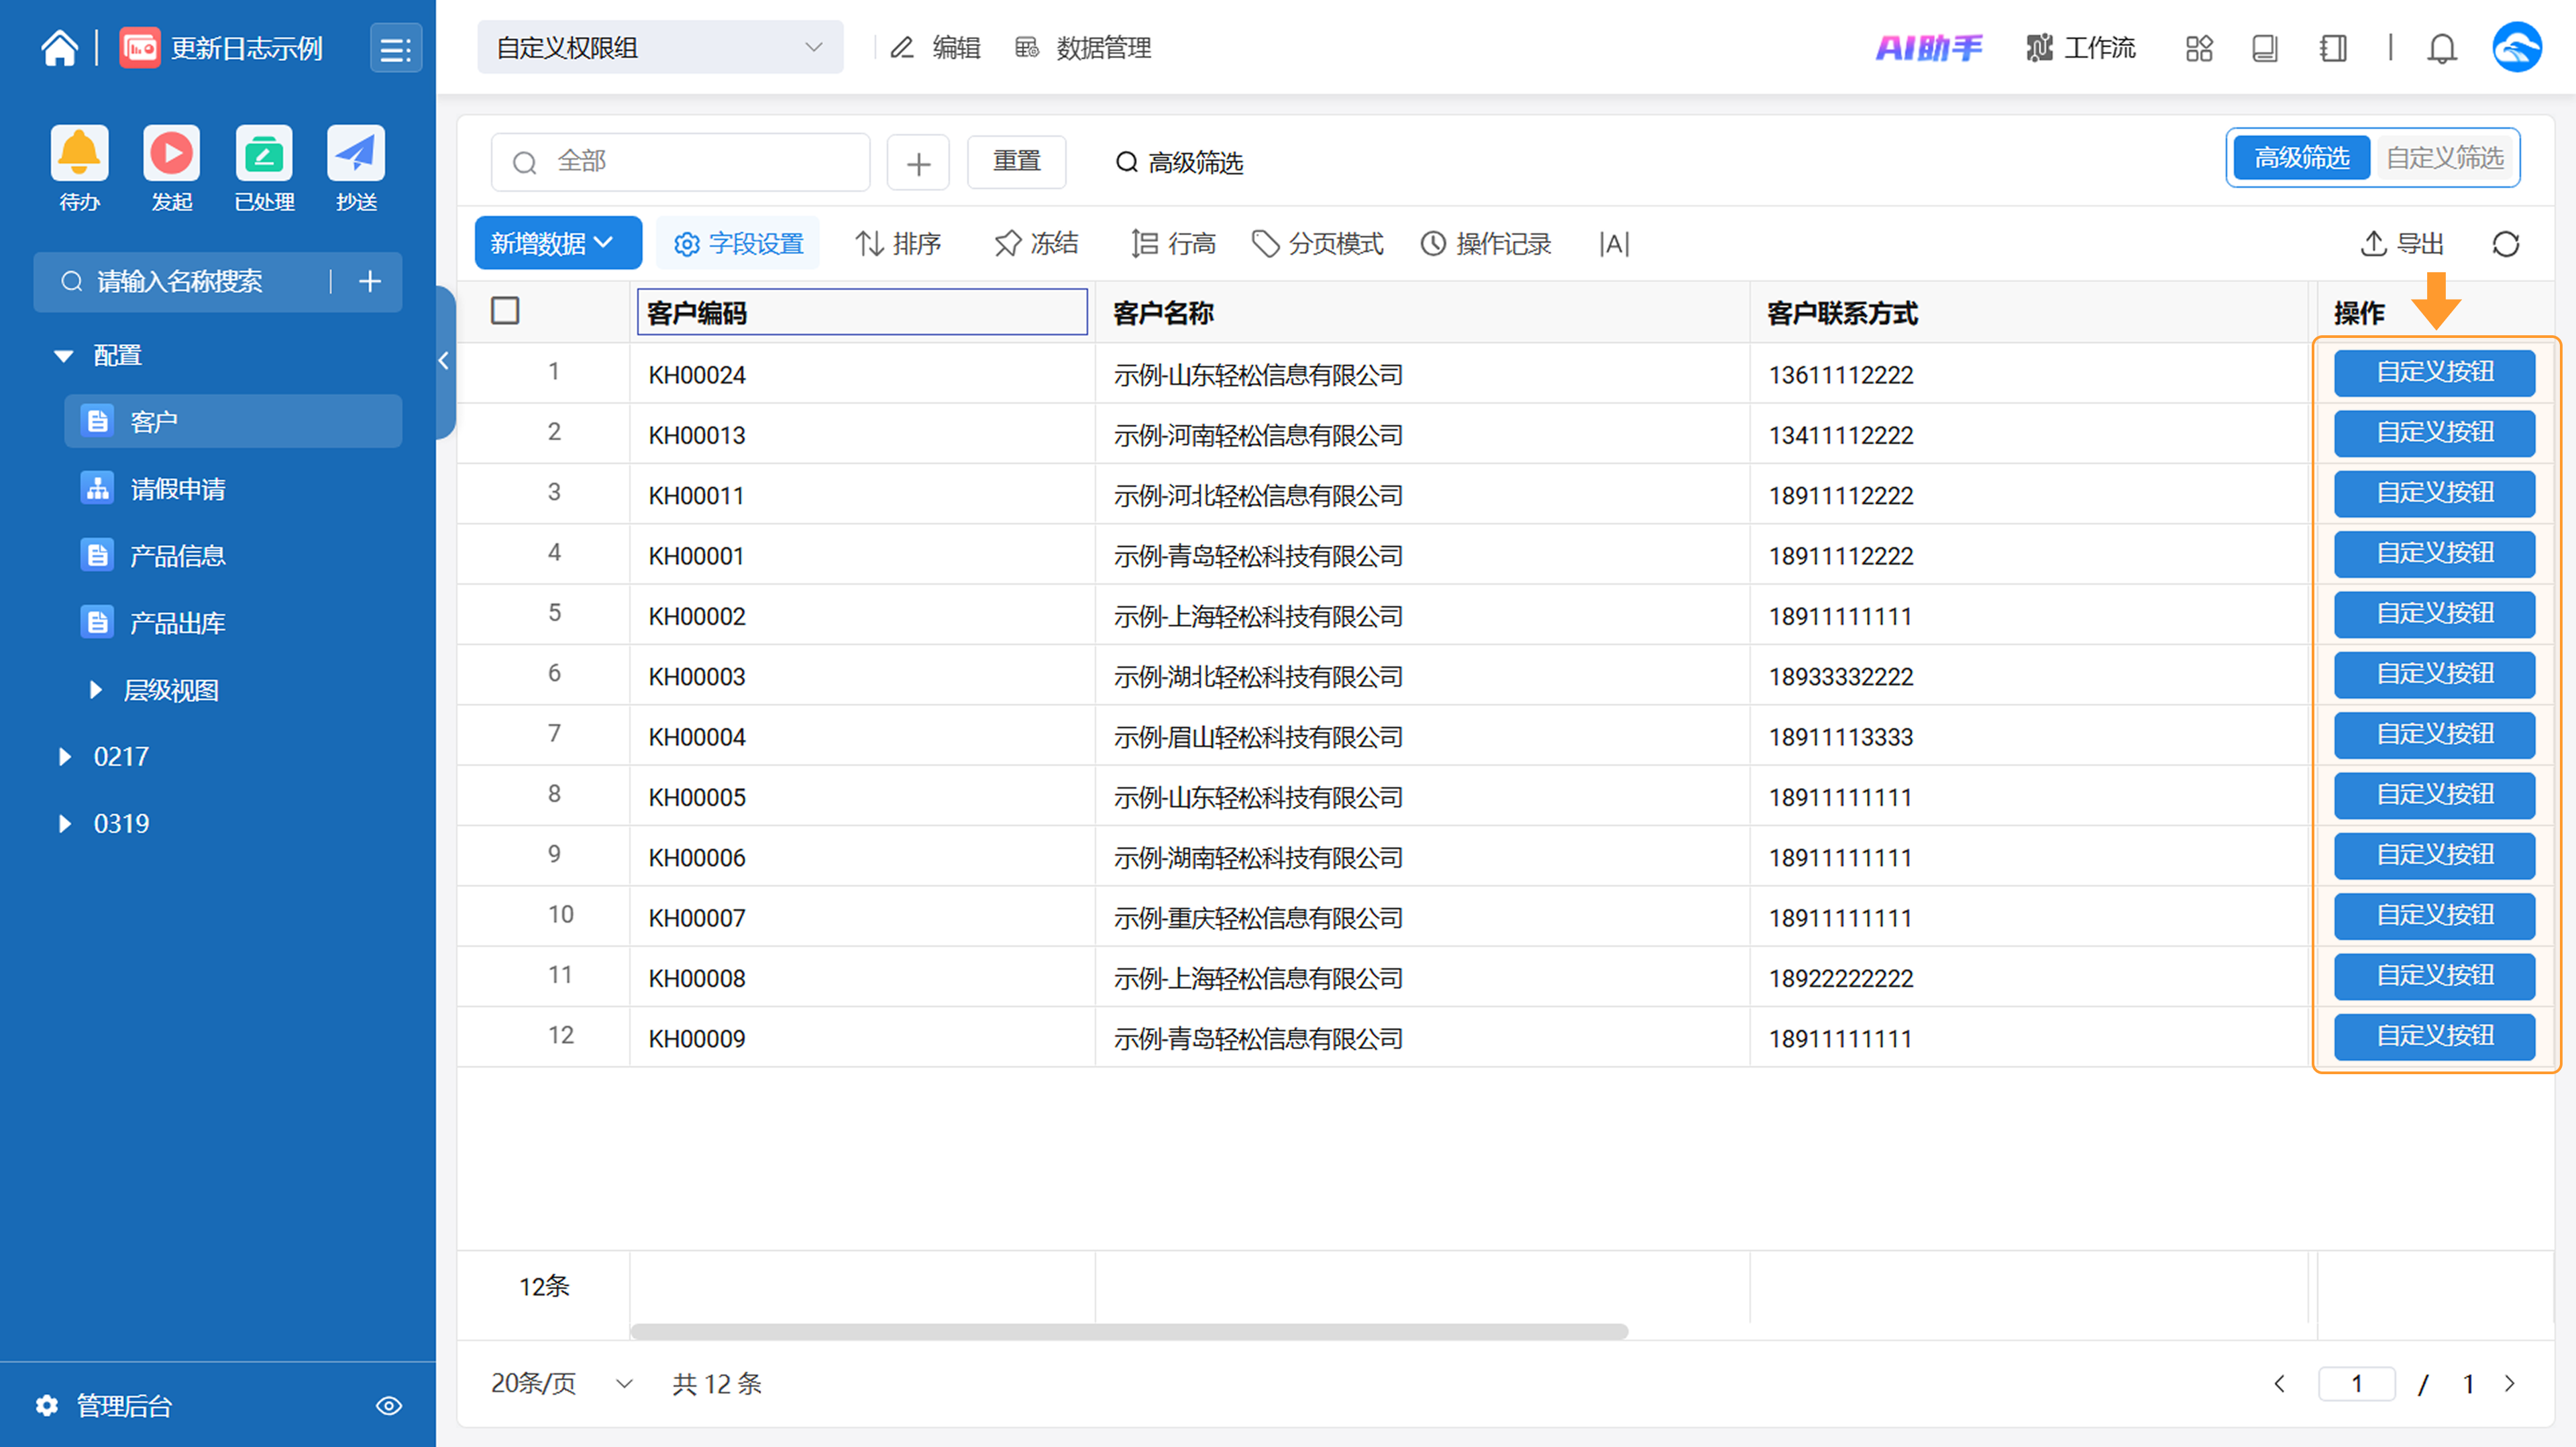The height and width of the screenshot is (1447, 2576).
Task: Expand the 0319 tree group
Action: (x=65, y=823)
